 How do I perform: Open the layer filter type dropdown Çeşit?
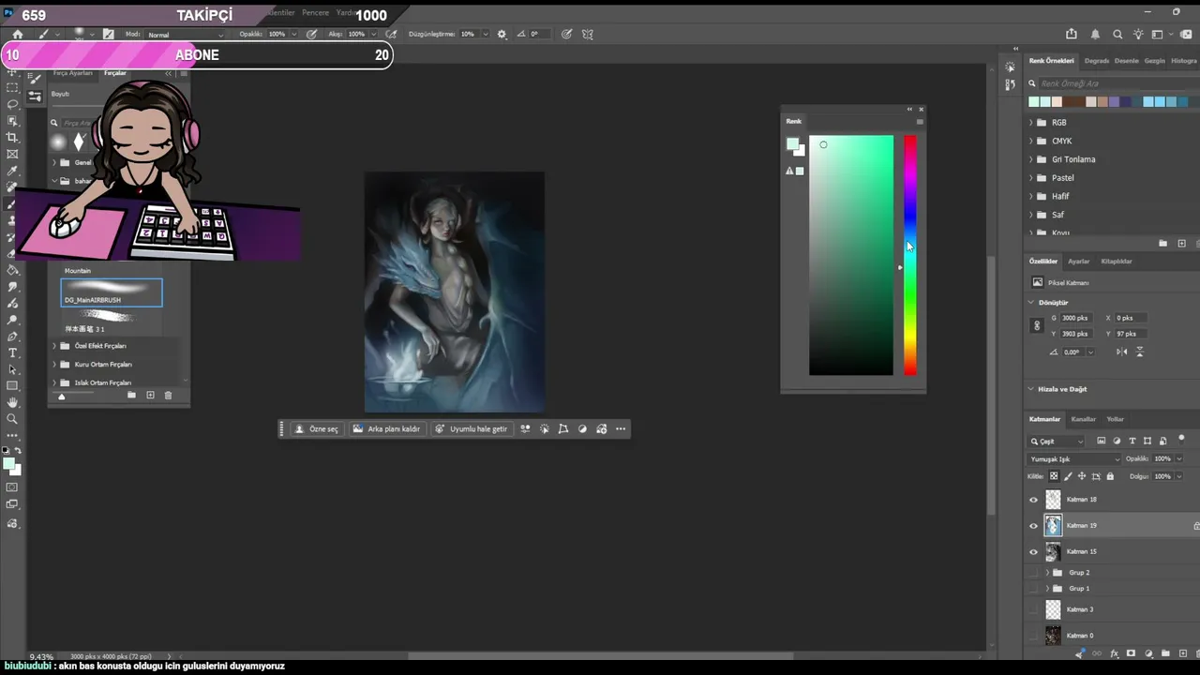tap(1057, 441)
